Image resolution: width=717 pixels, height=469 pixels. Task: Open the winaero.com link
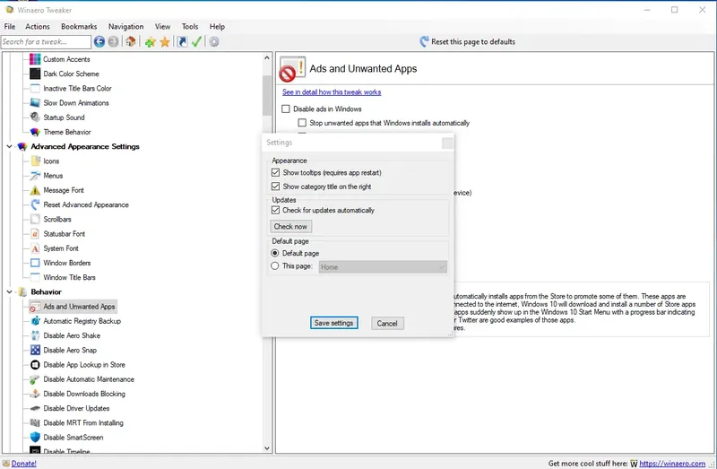click(x=672, y=464)
